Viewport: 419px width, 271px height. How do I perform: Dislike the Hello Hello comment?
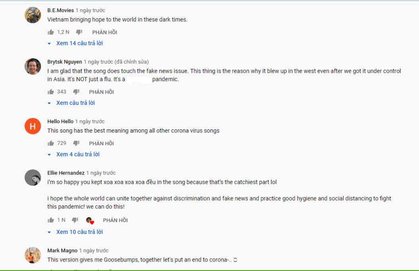77,143
